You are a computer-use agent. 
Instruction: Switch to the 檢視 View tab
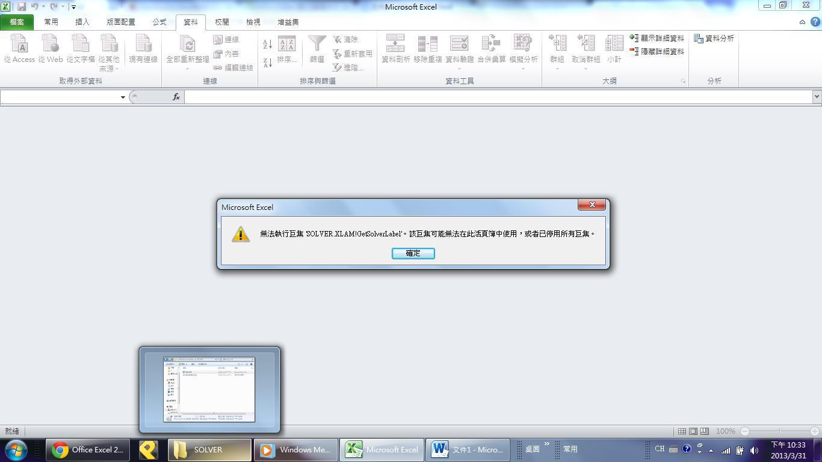253,22
